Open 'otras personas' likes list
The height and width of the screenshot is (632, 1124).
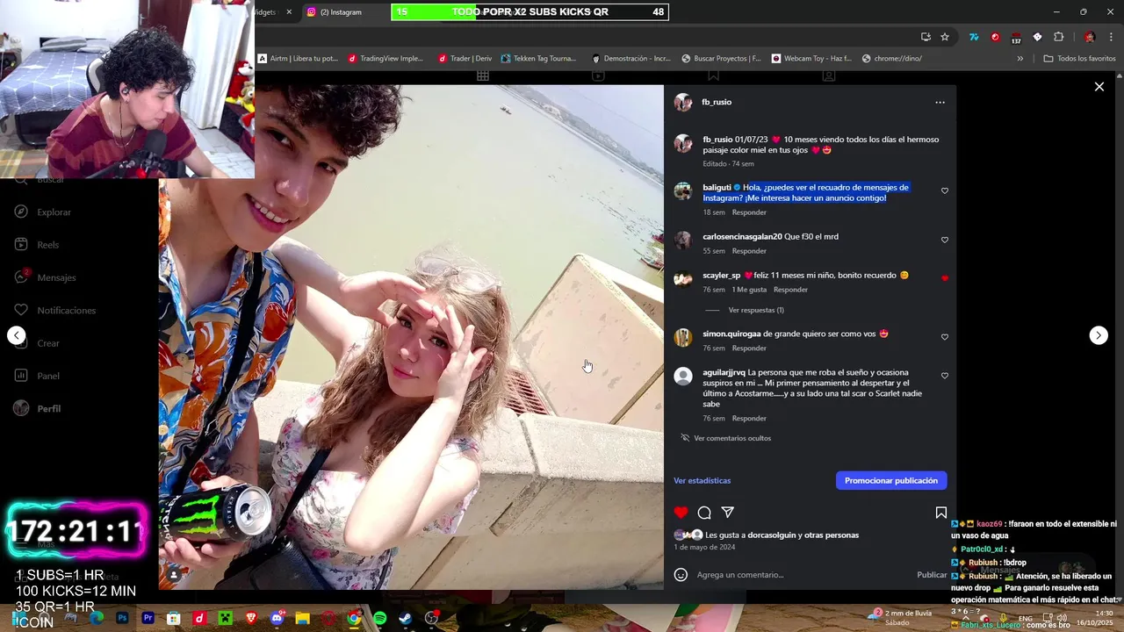click(x=834, y=535)
